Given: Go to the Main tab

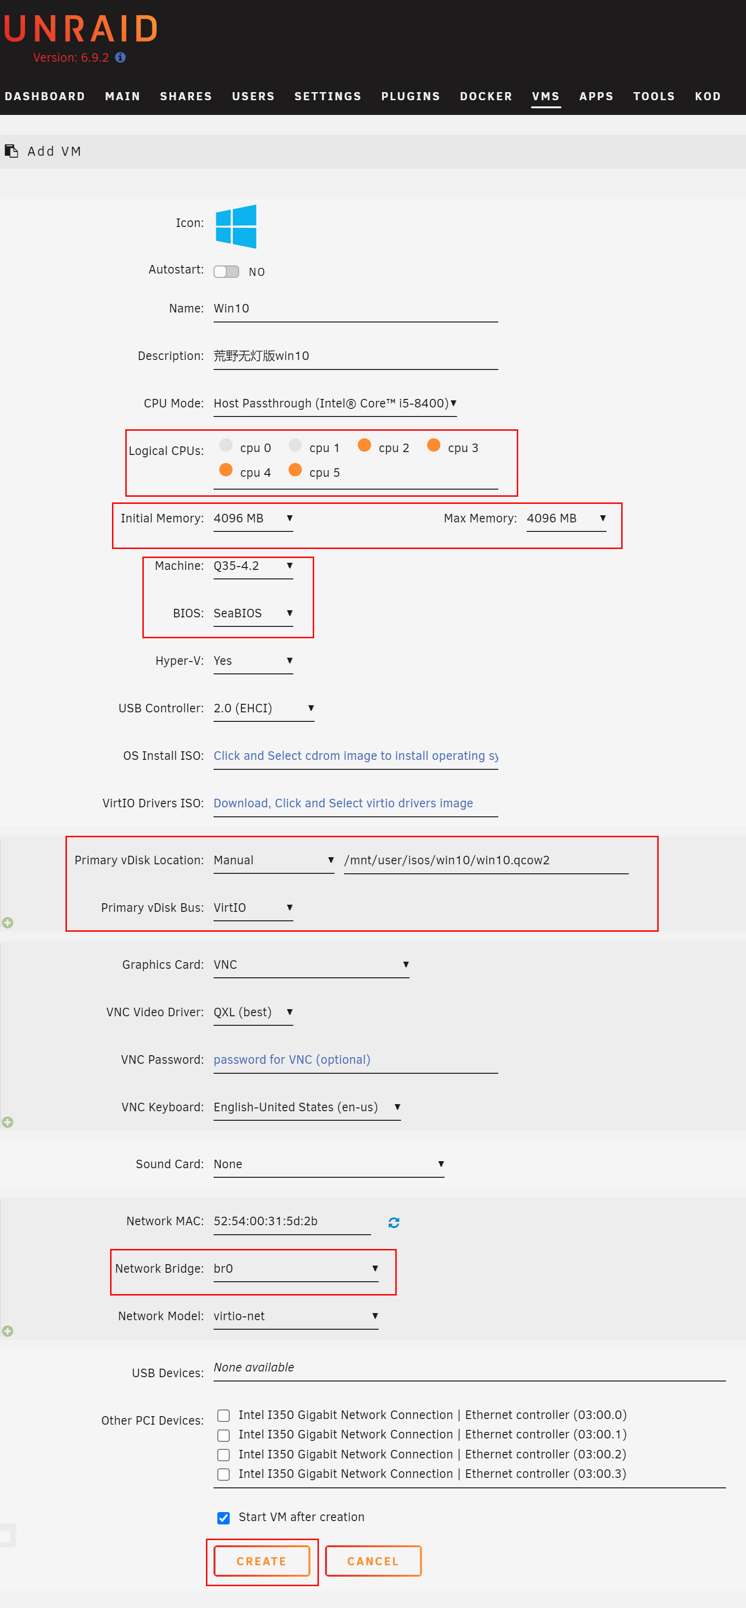Looking at the screenshot, I should [123, 96].
